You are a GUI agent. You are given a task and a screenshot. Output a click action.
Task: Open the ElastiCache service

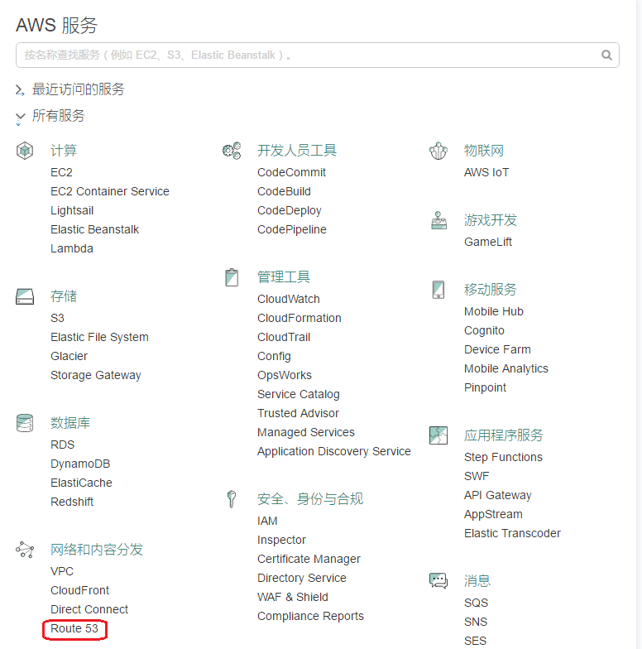click(81, 483)
